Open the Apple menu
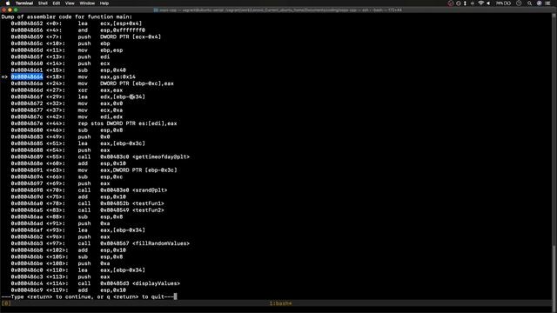The width and height of the screenshot is (557, 313). click(8, 3)
